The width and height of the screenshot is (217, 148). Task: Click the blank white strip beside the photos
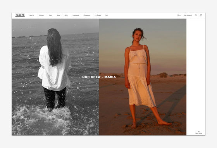pos(196,75)
